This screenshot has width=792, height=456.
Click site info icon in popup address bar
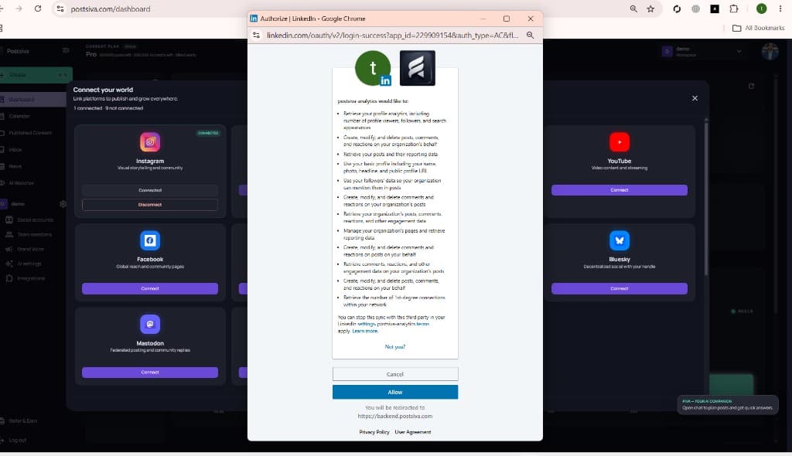[257, 36]
